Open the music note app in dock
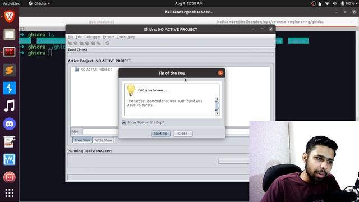This screenshot has height=202, width=359. click(x=10, y=106)
